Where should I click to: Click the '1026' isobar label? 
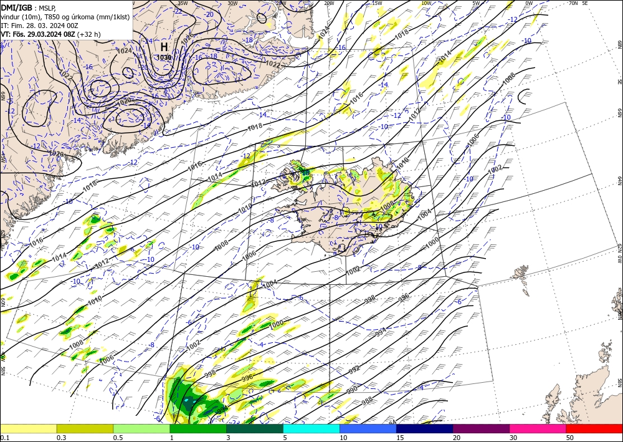point(187,39)
